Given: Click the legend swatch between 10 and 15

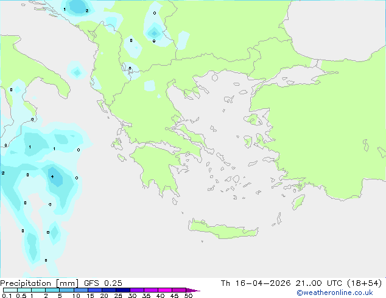Looking at the screenshot, I should (x=80, y=290).
